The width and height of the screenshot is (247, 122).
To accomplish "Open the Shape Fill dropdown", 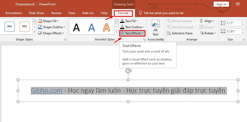I will pyautogui.click(x=51, y=21).
